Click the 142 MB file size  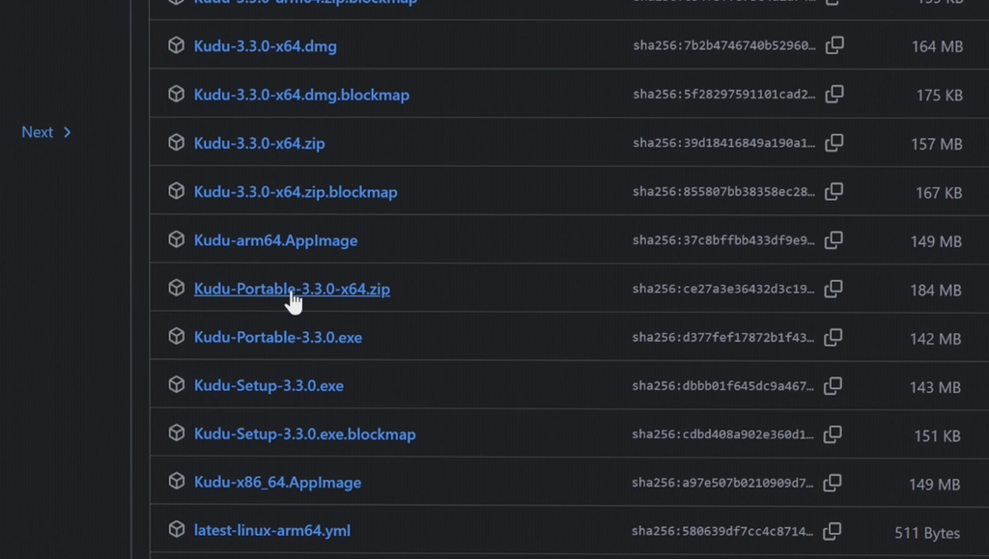click(935, 339)
